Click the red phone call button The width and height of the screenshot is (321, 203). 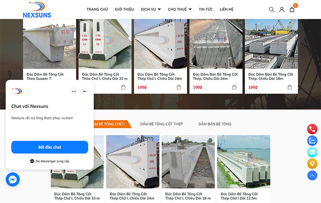point(312,129)
